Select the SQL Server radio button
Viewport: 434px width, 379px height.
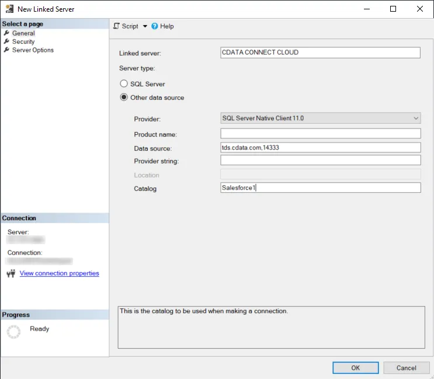[x=124, y=84]
